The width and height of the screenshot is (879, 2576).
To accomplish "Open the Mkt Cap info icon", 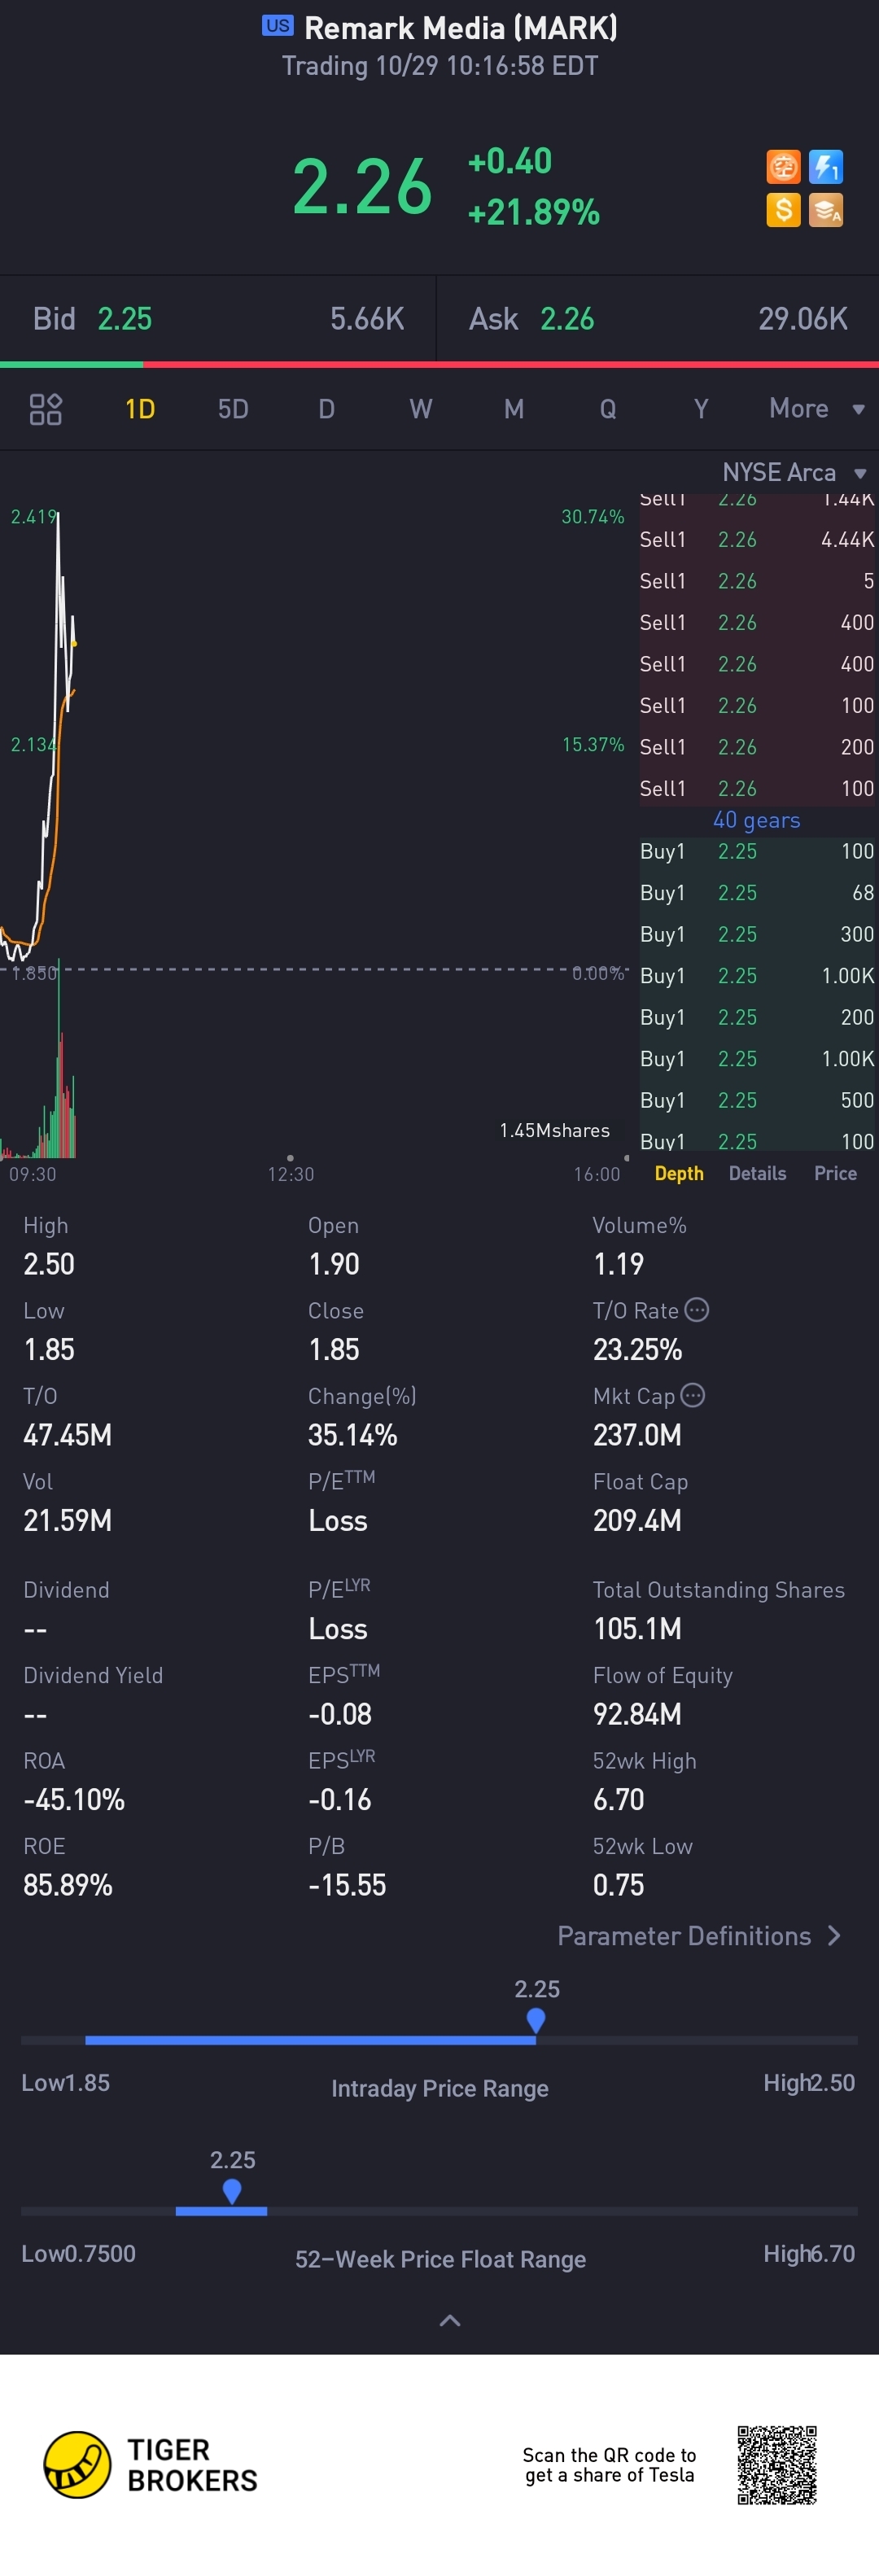I will click(x=693, y=1394).
